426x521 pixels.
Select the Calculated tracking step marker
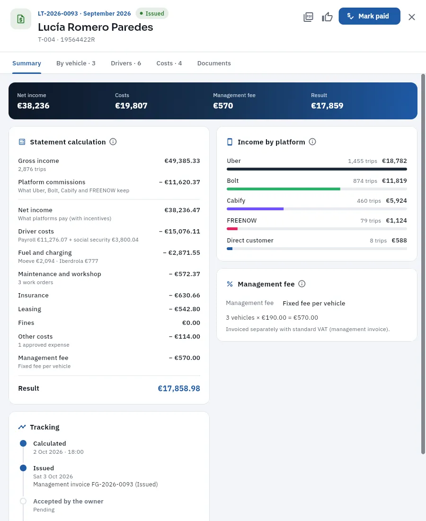click(23, 443)
